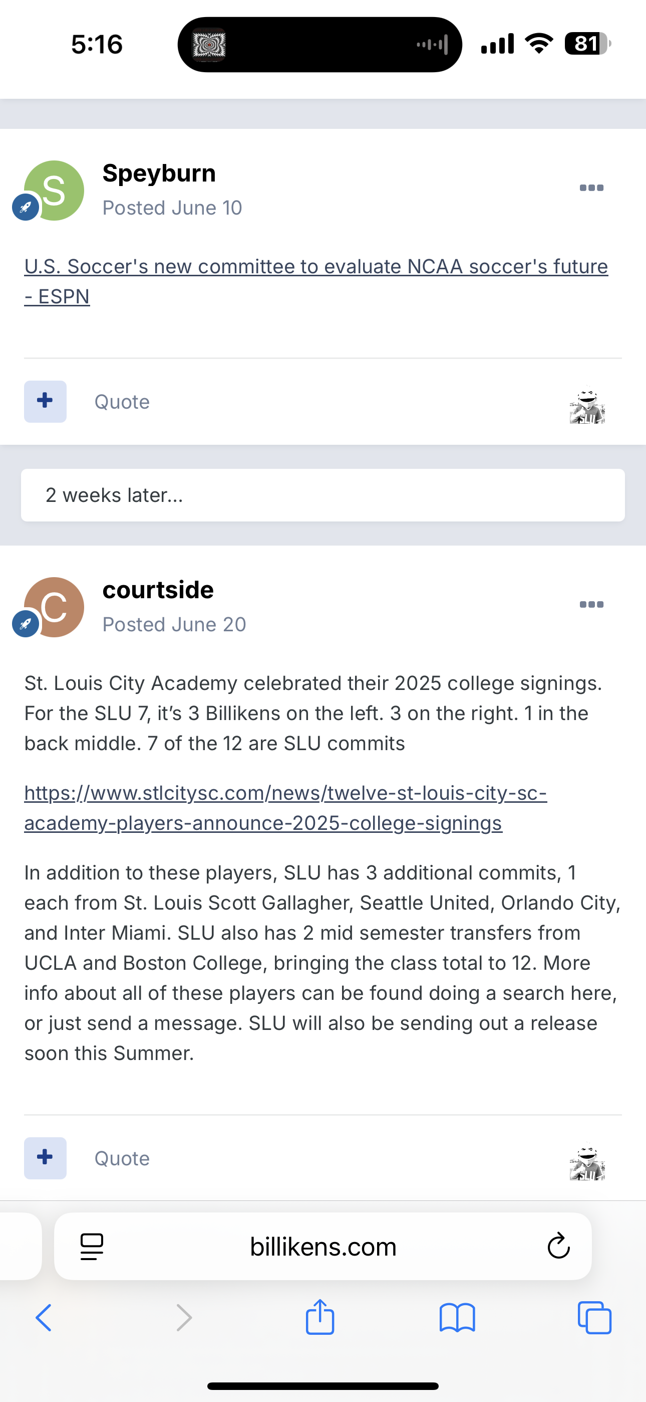
Task: View Speyburn's profile avatar
Action: [54, 191]
